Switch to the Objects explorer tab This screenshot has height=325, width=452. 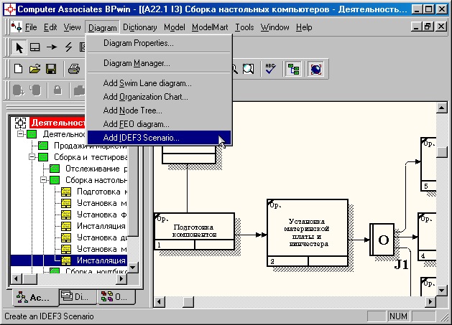pos(116,296)
